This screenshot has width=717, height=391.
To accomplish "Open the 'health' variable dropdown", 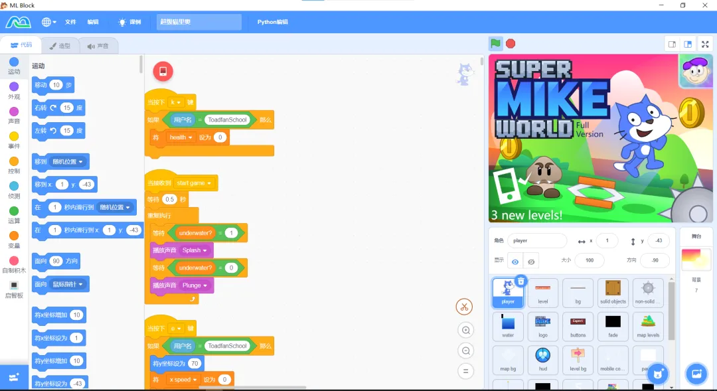I will coord(181,137).
